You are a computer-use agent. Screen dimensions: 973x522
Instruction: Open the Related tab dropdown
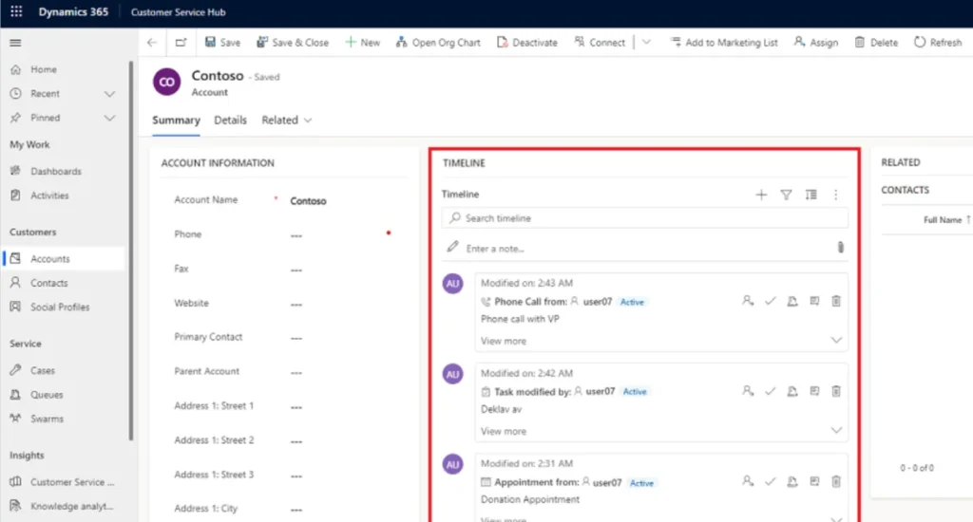pos(287,121)
